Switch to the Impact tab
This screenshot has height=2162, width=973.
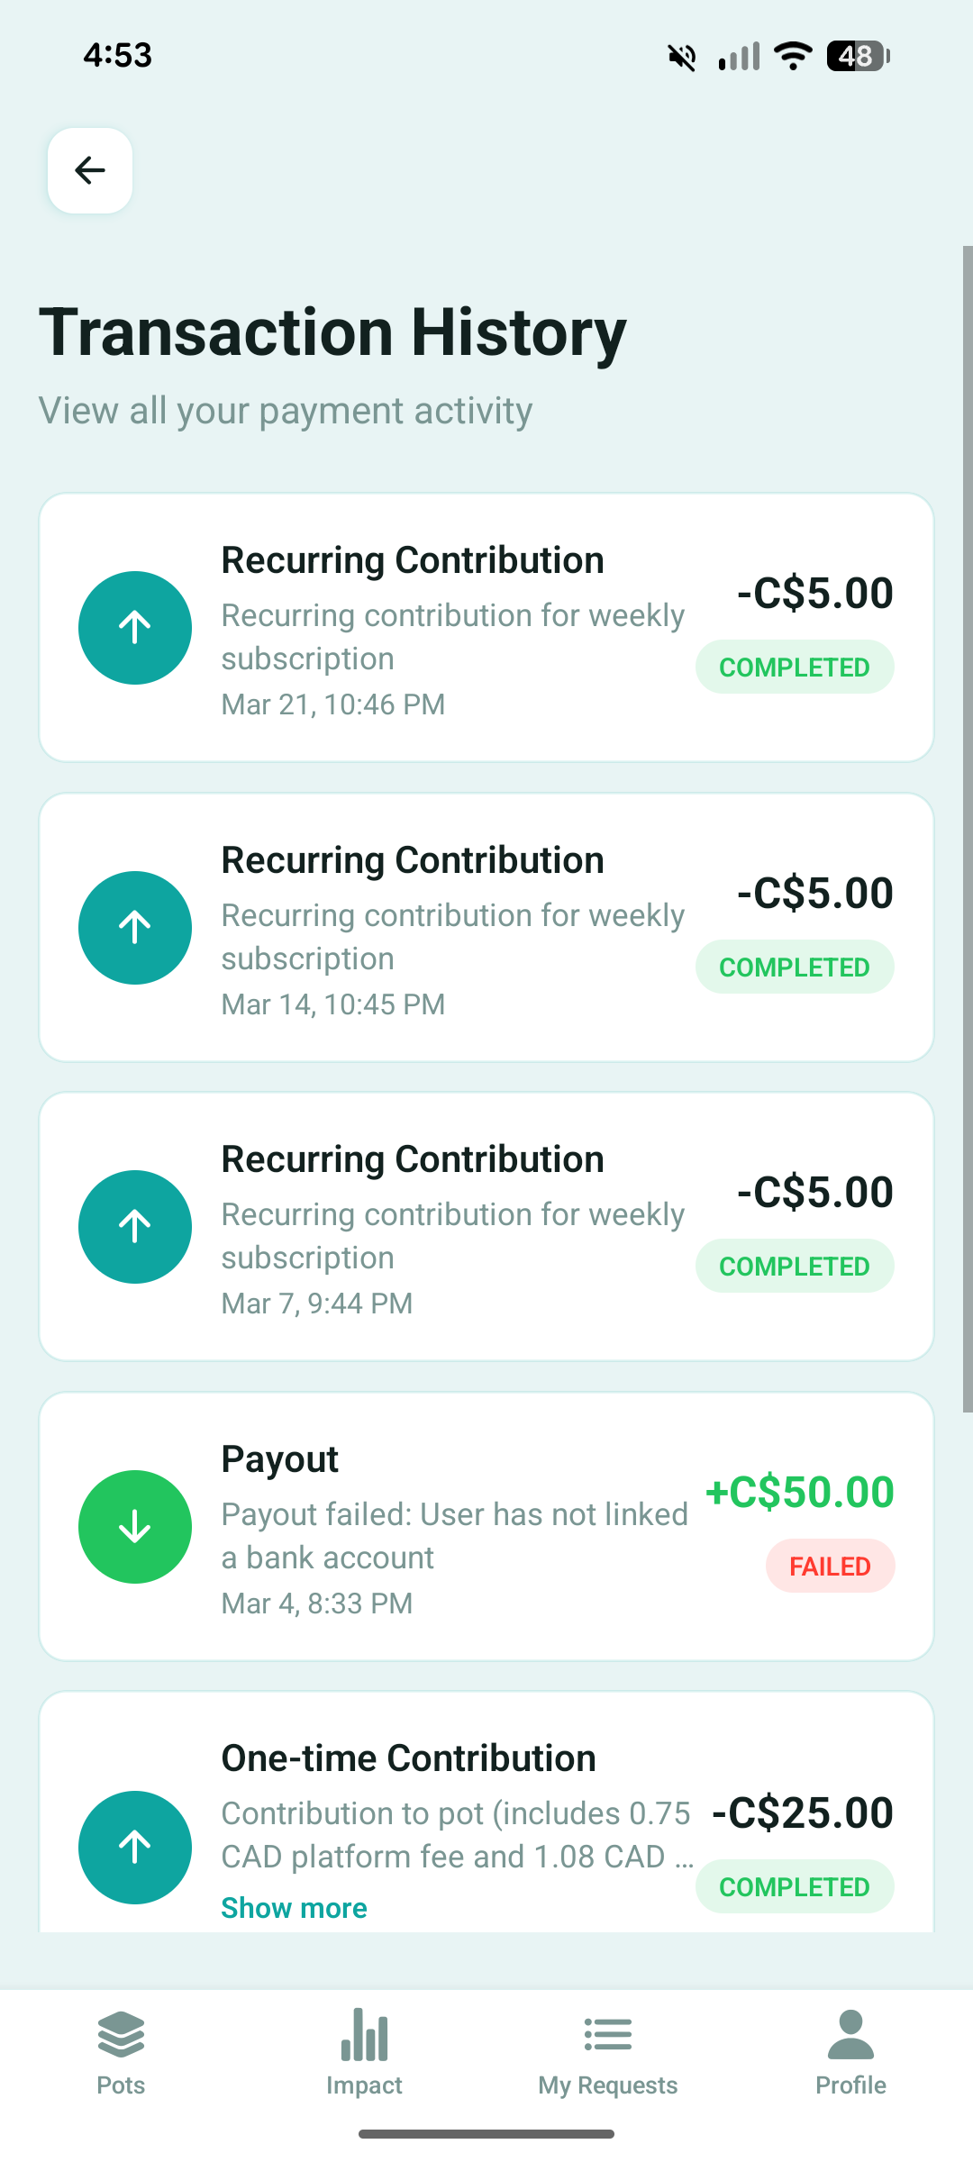pyautogui.click(x=364, y=2053)
